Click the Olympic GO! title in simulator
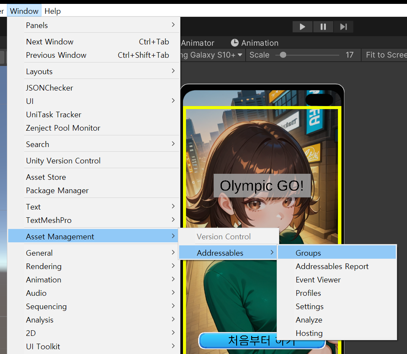This screenshot has width=407, height=354. click(x=262, y=186)
